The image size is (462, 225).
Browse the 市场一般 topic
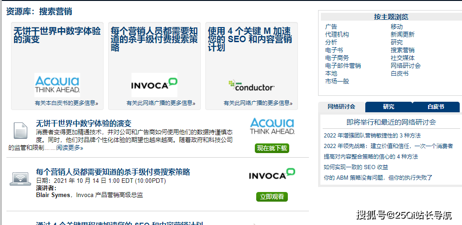pos(337,81)
